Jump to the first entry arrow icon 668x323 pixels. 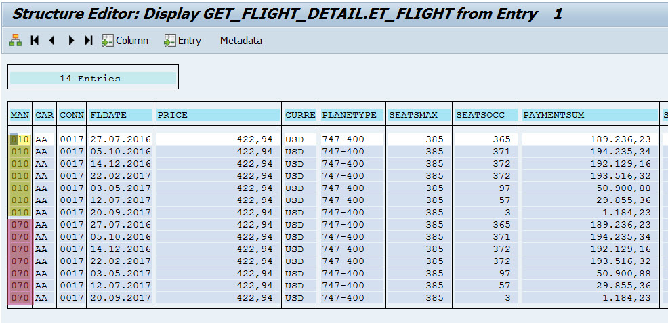(35, 41)
